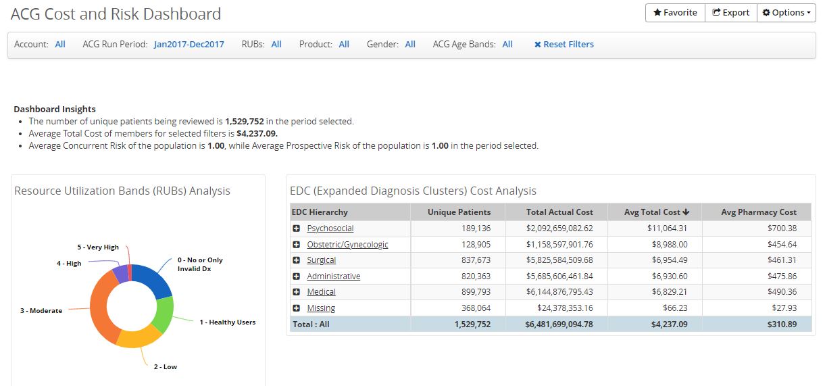Click the Dashboard Insights heading
Viewport: 825px width, 386px height.
(55, 109)
